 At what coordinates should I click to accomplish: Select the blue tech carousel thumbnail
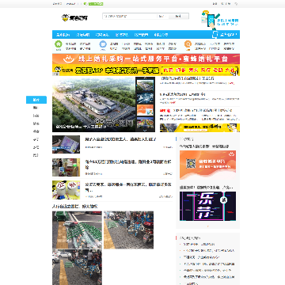(145, 97)
